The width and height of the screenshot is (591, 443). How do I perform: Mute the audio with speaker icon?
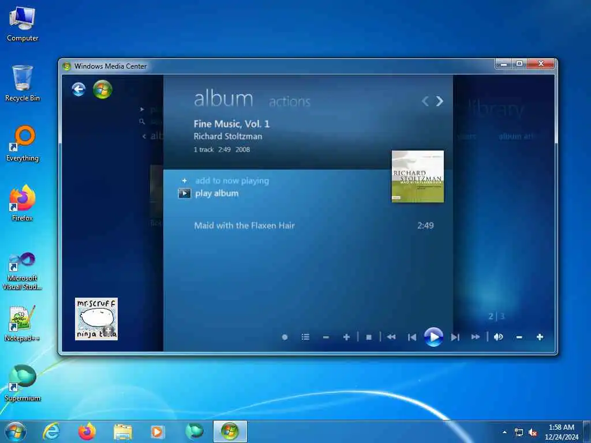pyautogui.click(x=498, y=337)
